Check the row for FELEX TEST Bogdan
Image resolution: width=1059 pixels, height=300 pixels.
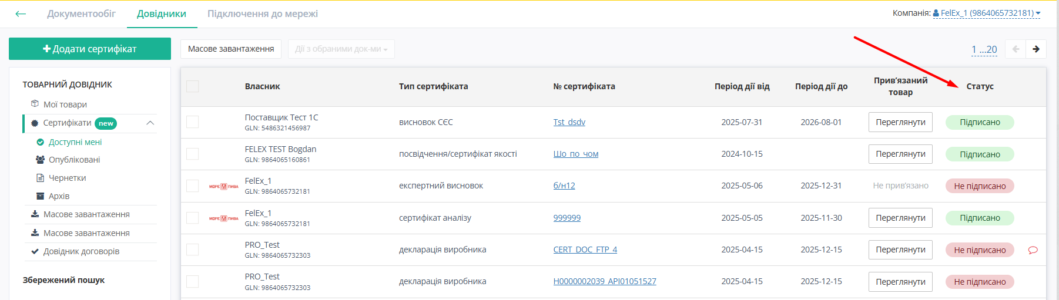[193, 154]
